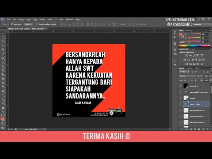
Task: Open the Color panel flyout menu
Action: [211, 30]
